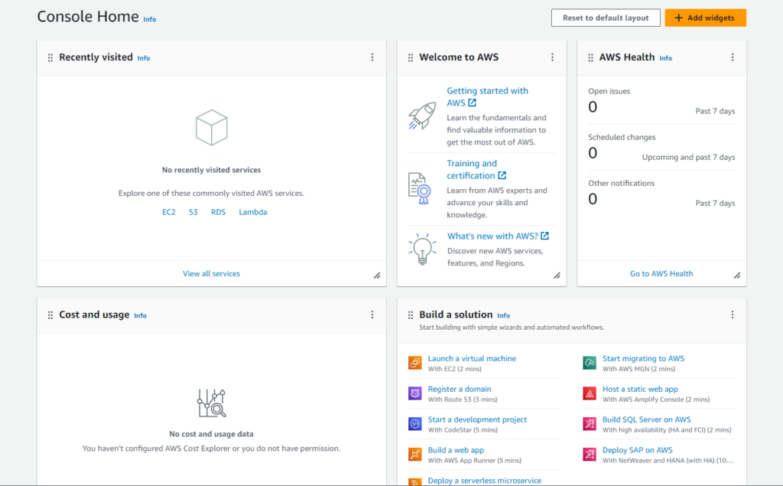Click the icon for Build SQL Server on AWS
Image resolution: width=783 pixels, height=486 pixels.
click(x=590, y=424)
